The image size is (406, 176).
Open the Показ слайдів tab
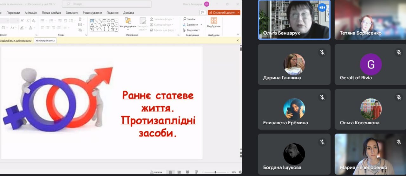click(x=51, y=13)
